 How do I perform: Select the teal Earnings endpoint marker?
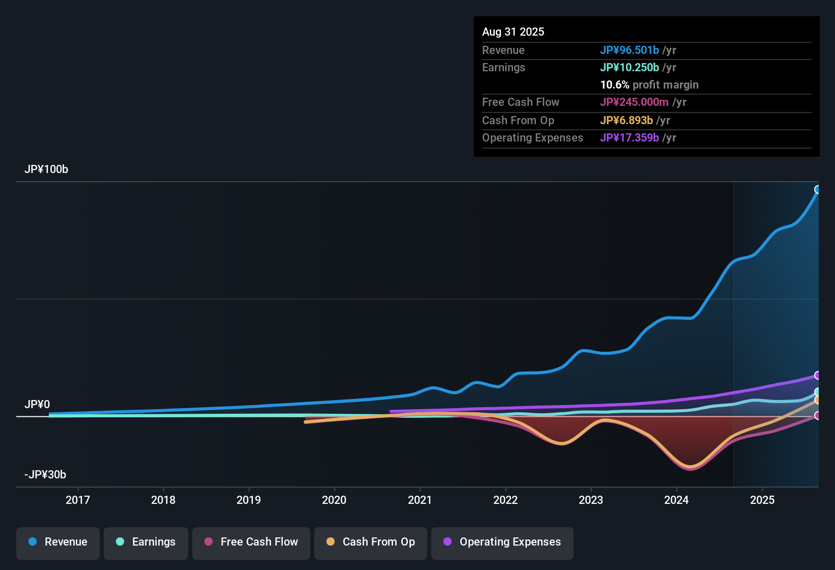(x=818, y=392)
